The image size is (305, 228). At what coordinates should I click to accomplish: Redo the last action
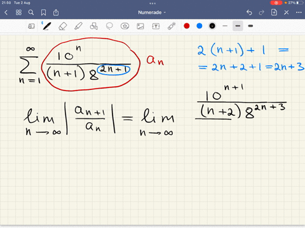click(x=262, y=13)
